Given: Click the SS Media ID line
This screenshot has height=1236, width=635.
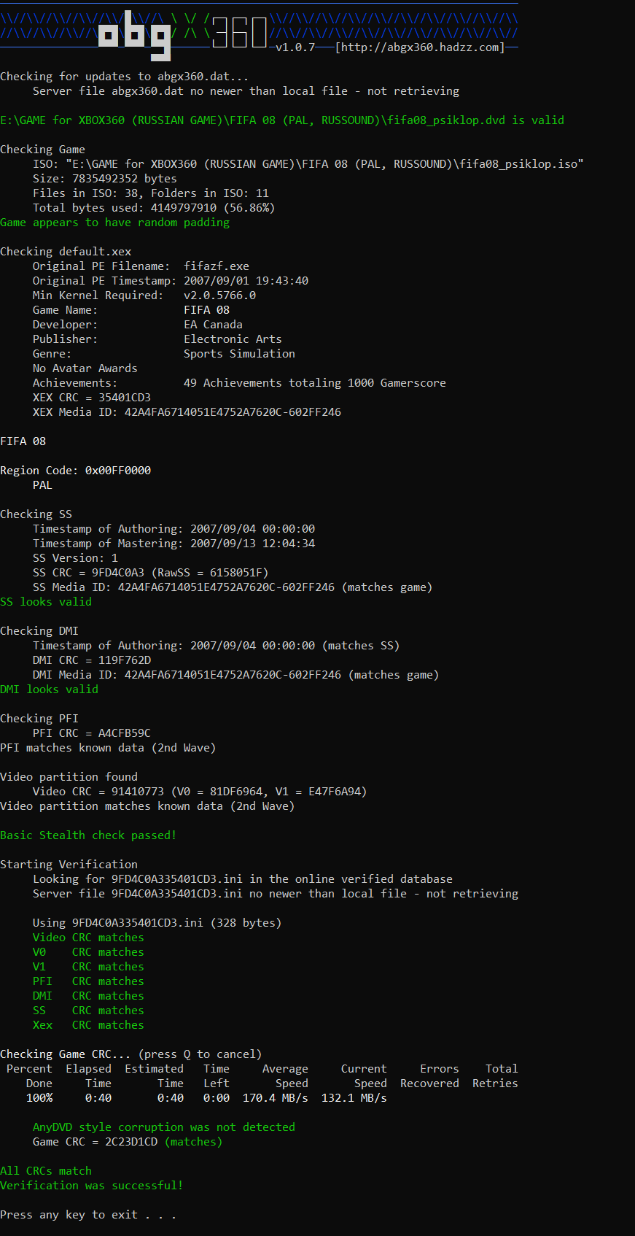Looking at the screenshot, I should [x=233, y=587].
